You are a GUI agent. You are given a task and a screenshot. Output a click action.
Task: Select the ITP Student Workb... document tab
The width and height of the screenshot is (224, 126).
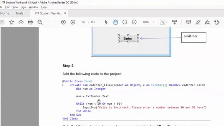49,13
